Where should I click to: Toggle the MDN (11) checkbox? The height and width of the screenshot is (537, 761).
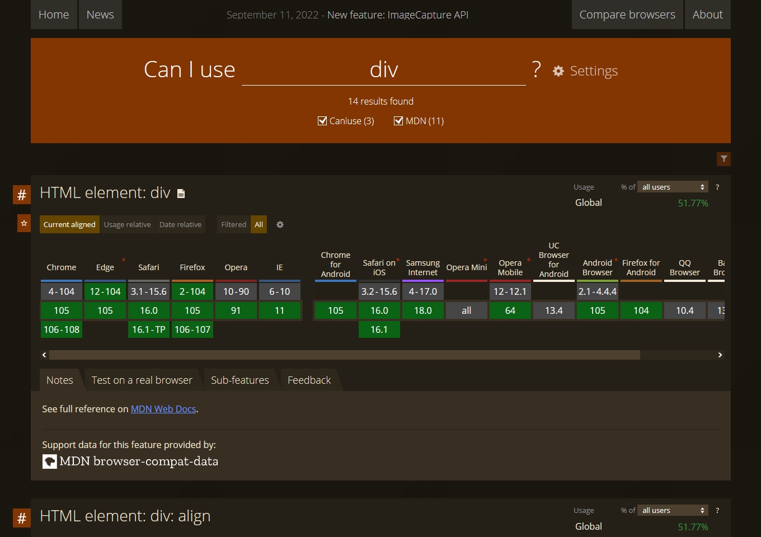tap(398, 121)
